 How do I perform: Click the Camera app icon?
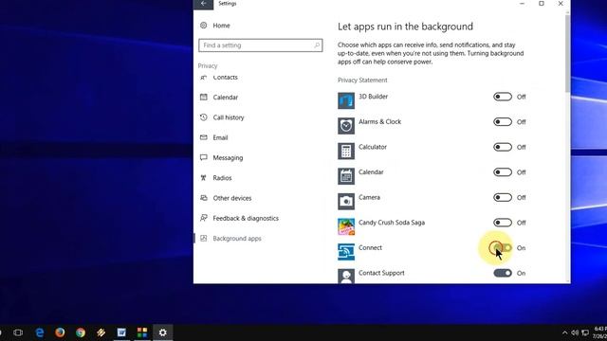346,202
